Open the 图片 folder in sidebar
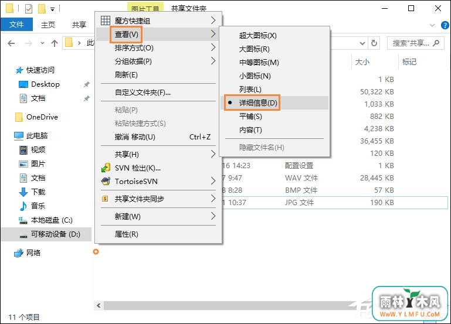451x324 pixels. (38, 163)
